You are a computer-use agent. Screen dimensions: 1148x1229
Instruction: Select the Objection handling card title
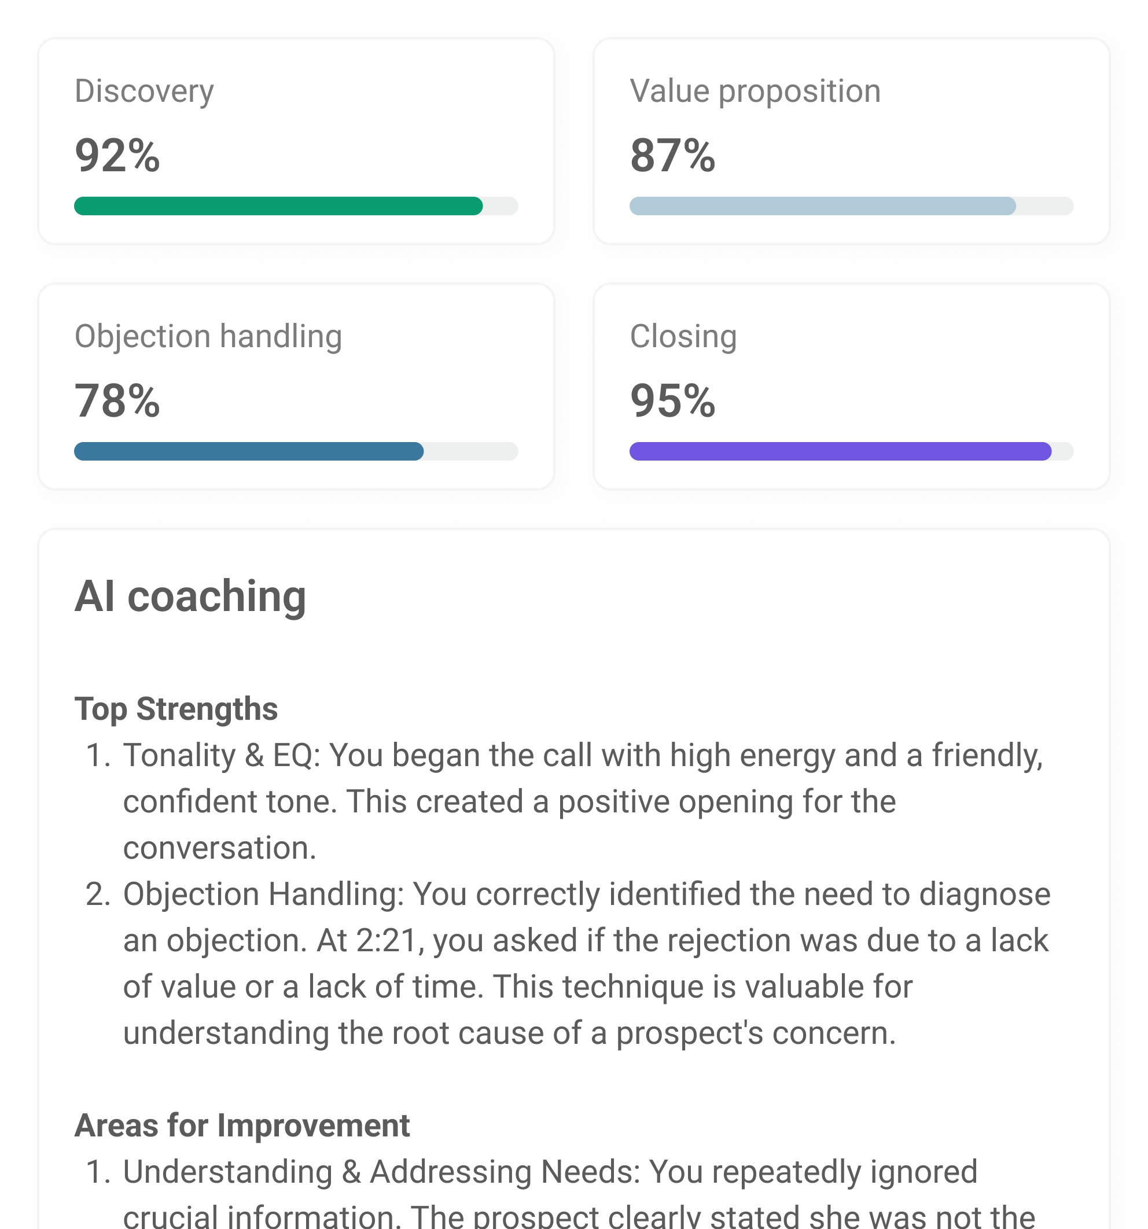(x=208, y=336)
